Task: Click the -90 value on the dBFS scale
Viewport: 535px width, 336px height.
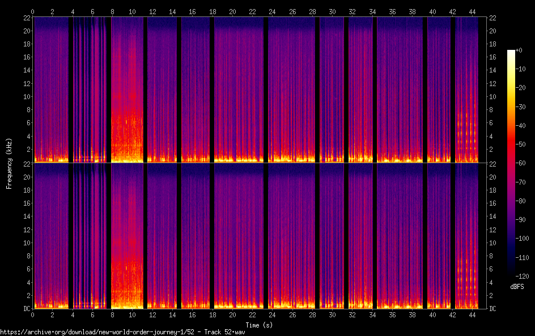Action: pos(521,220)
